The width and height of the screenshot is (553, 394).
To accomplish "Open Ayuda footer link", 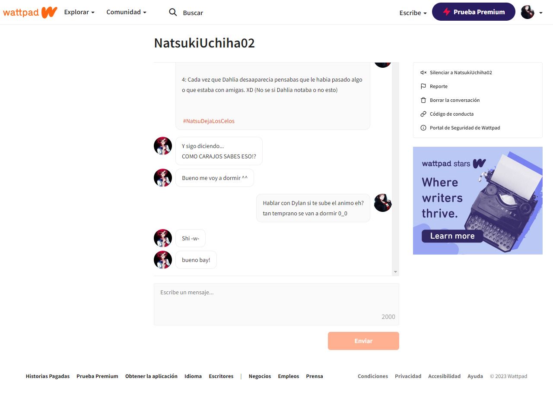I will point(475,376).
